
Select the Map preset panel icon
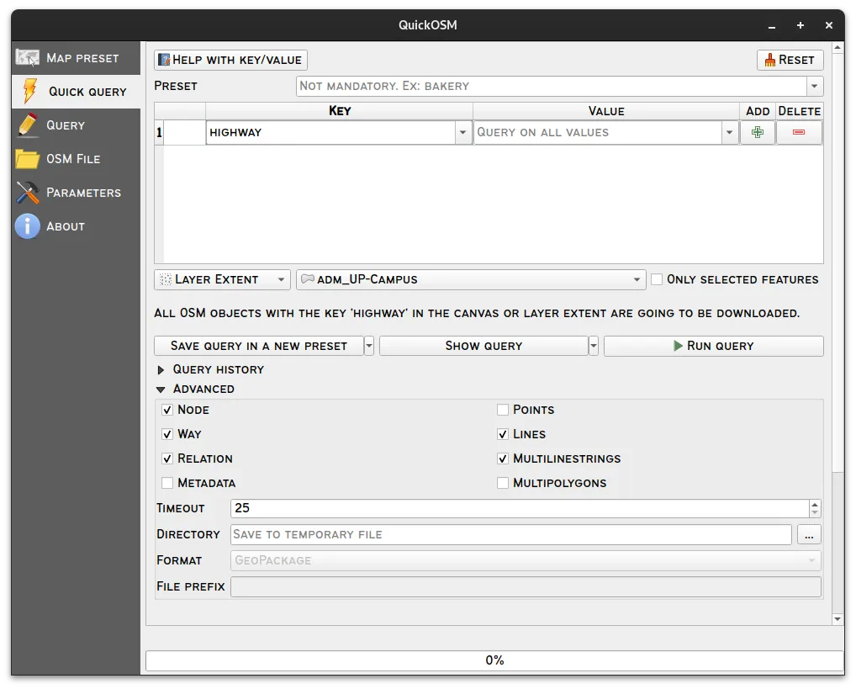coord(26,57)
